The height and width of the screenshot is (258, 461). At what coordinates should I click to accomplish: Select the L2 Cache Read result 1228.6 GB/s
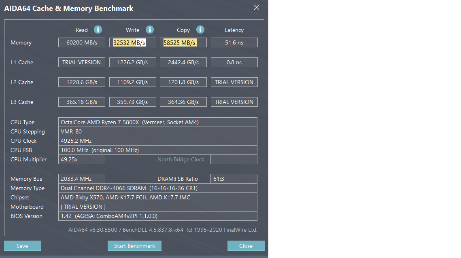pyautogui.click(x=81, y=82)
